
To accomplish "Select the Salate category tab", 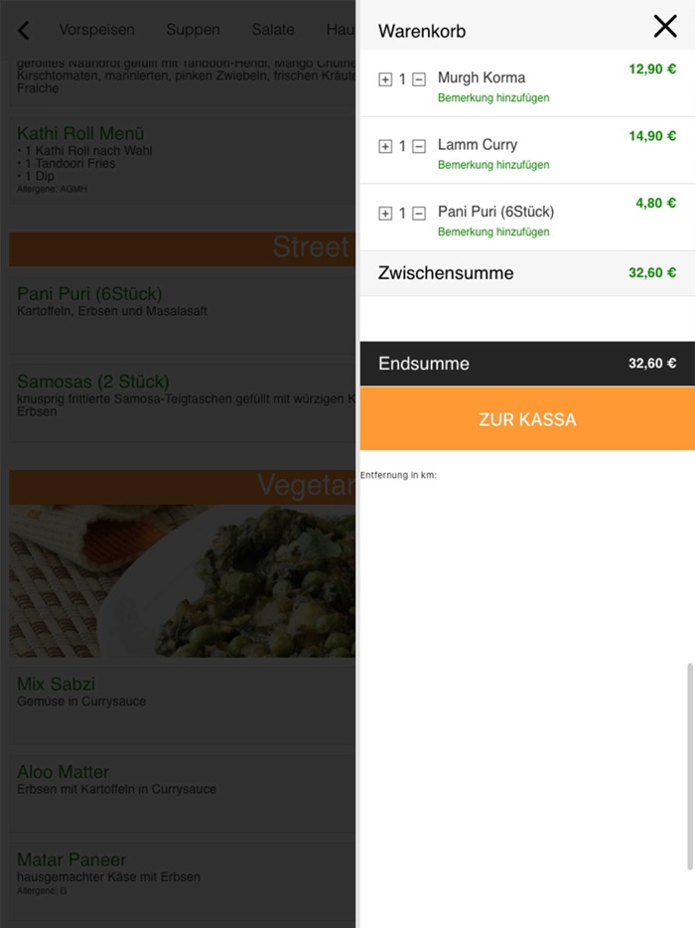I will (273, 30).
